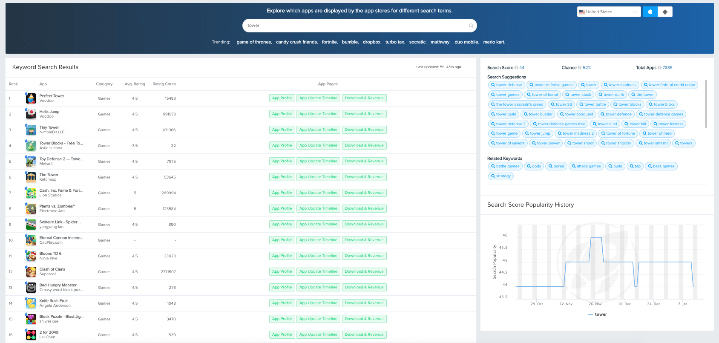This screenshot has height=343, width=719.
Task: Click Knife Rush Fruit app icon
Action: 31,303
